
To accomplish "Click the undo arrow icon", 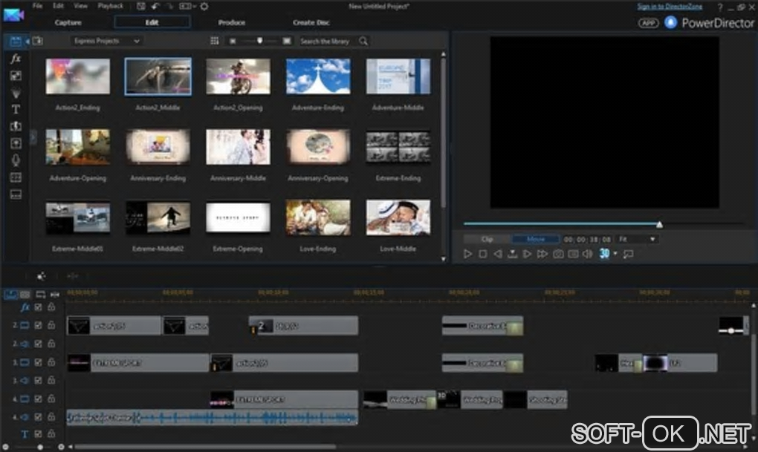I will point(155,6).
